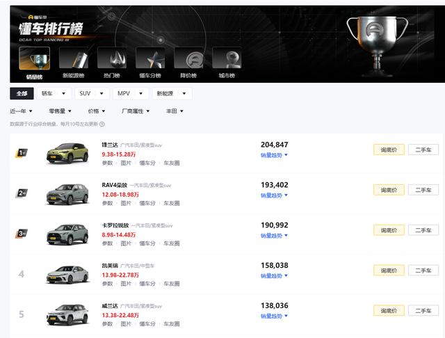View 参数 specs for 锋兰达
The height and width of the screenshot is (338, 445).
coord(107,163)
